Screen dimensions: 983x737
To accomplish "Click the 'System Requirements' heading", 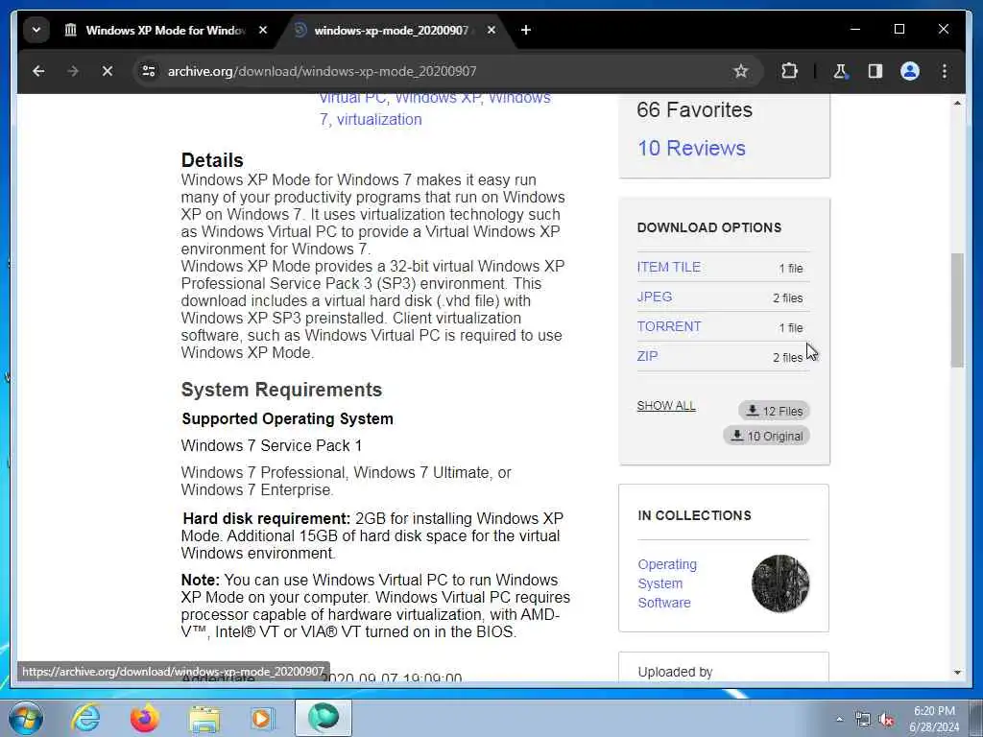I will [281, 390].
